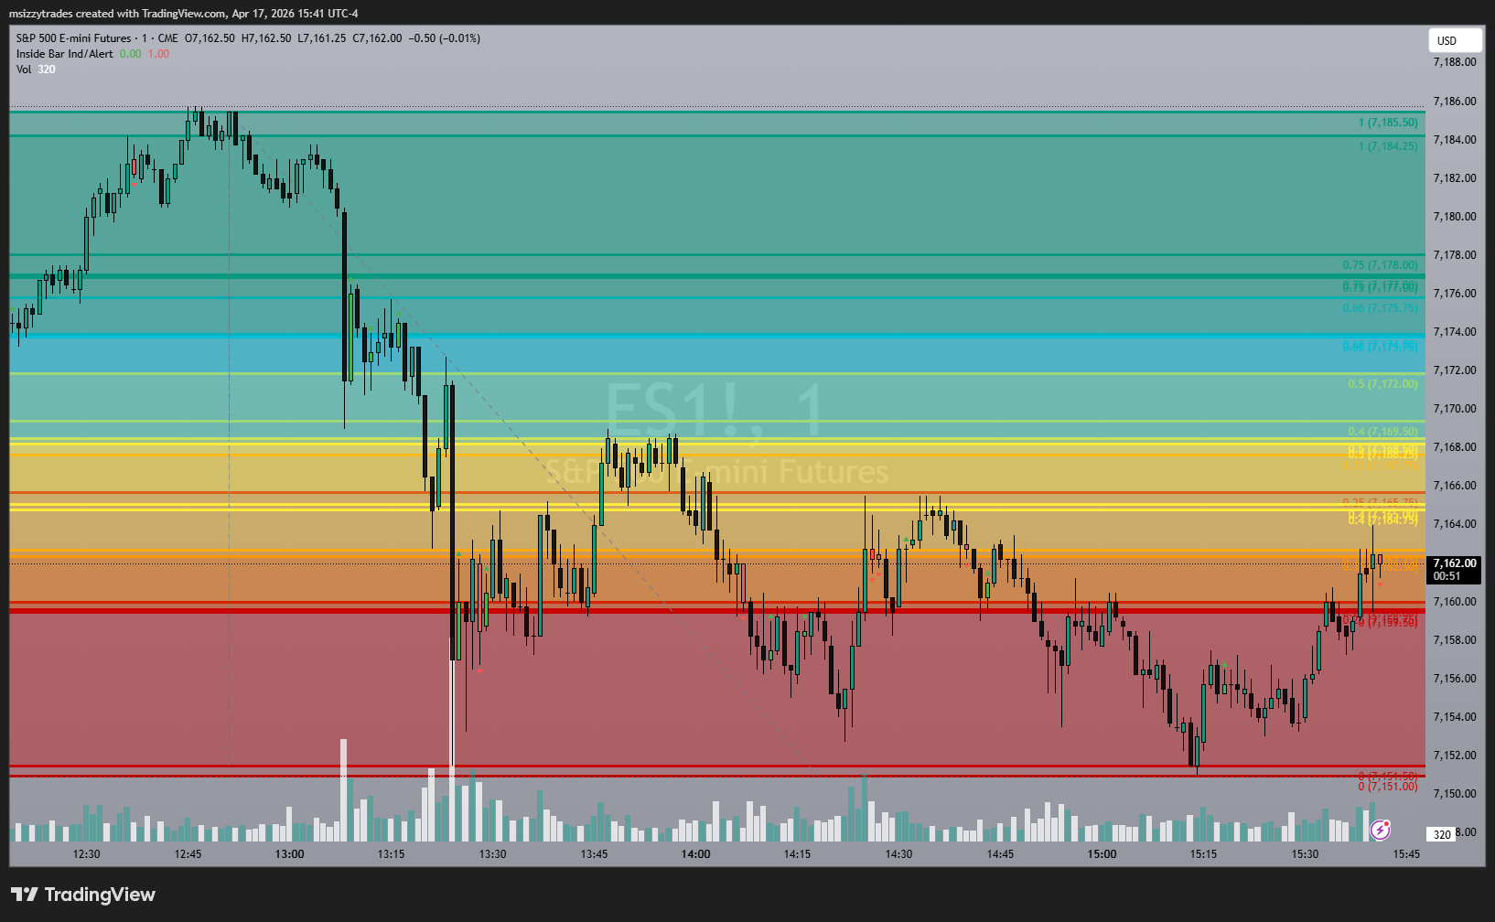Image resolution: width=1495 pixels, height=922 pixels.
Task: Click the 15:30 time axis label
Action: pos(1305,854)
